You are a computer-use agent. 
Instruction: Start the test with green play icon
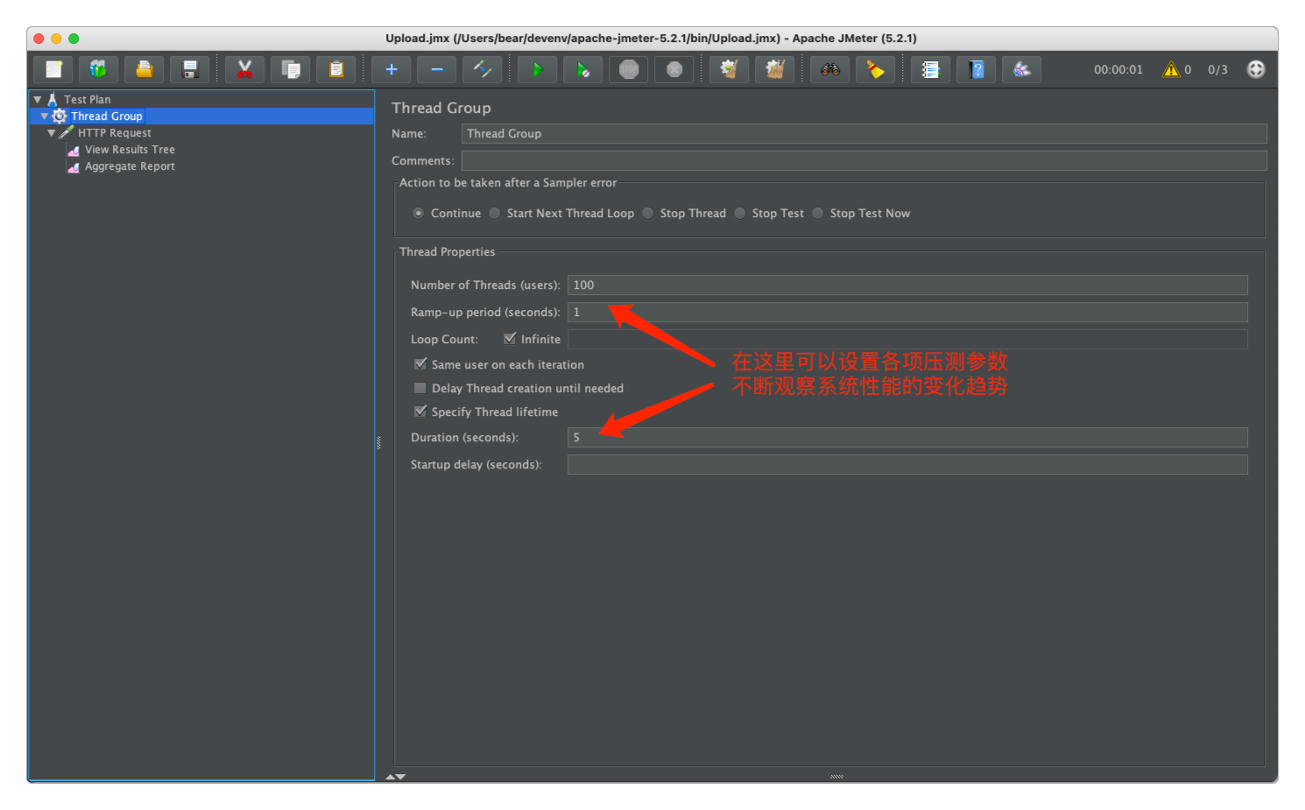click(x=538, y=69)
